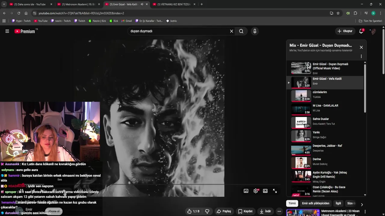
Task: Play Aydın Kurtoğlu - Yak remix
Action: tap(325, 176)
